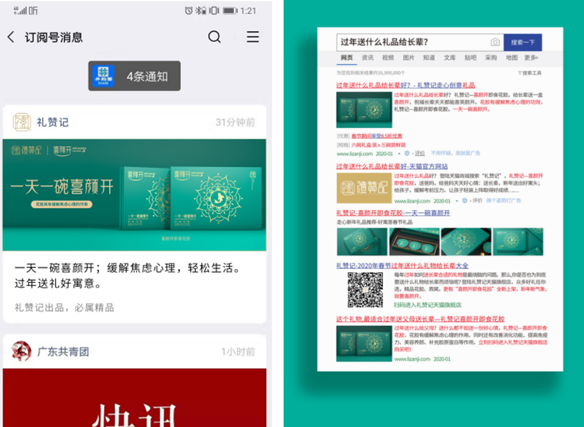Open the hamburger list menu icon

[x=253, y=37]
